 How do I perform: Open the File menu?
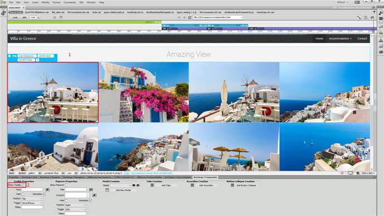tap(11, 2)
